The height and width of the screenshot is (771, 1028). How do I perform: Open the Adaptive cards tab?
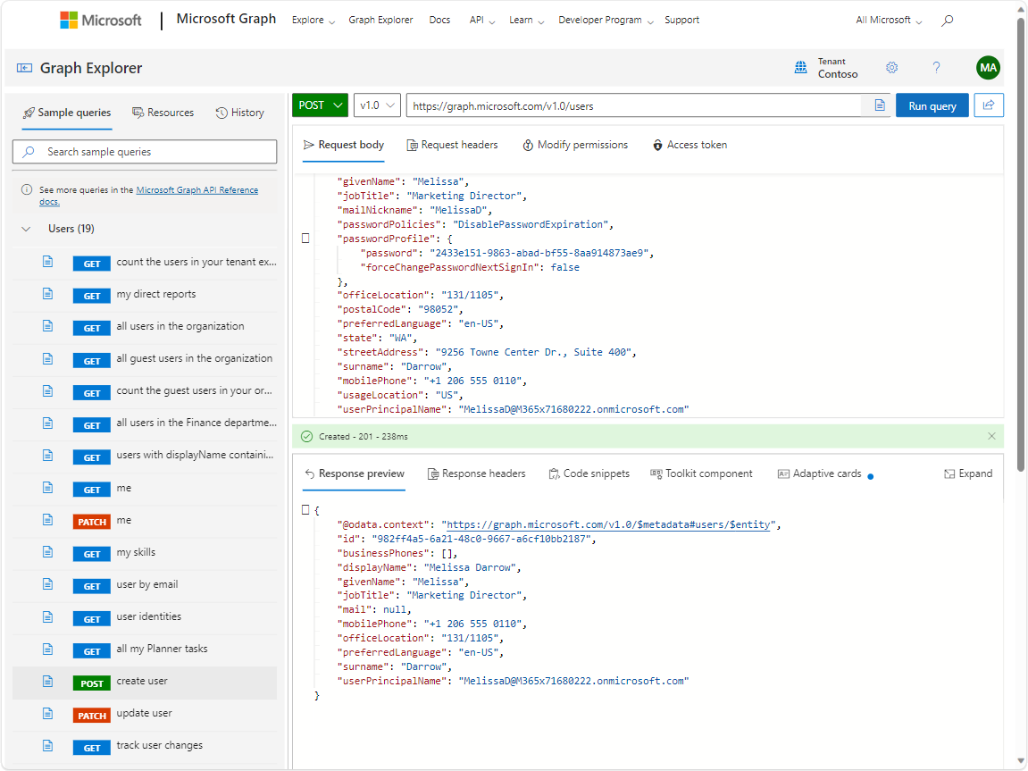click(820, 473)
